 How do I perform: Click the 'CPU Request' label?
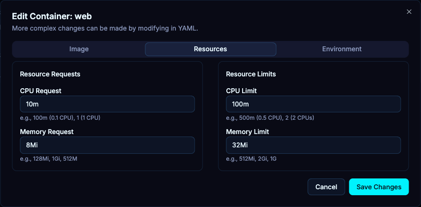point(41,91)
